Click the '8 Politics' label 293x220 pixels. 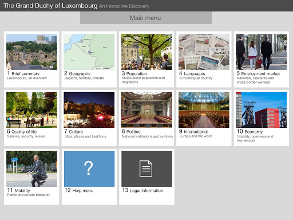131,132
